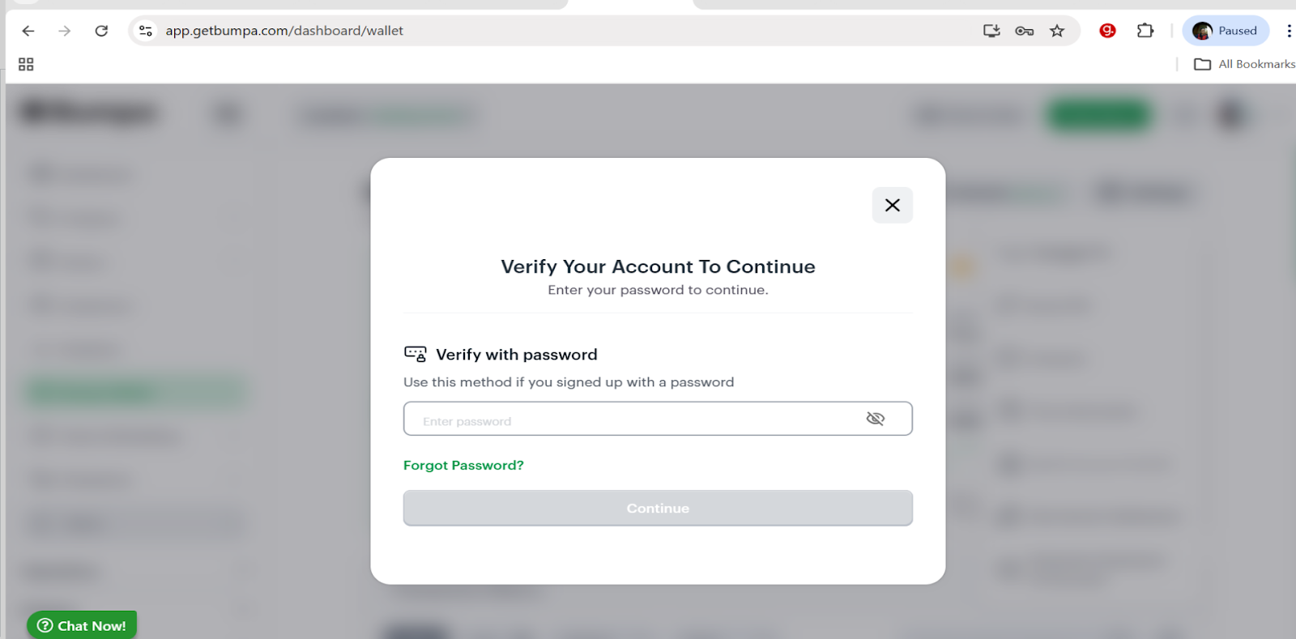Image resolution: width=1296 pixels, height=639 pixels.
Task: Toggle password visibility with the eye icon
Action: (876, 419)
